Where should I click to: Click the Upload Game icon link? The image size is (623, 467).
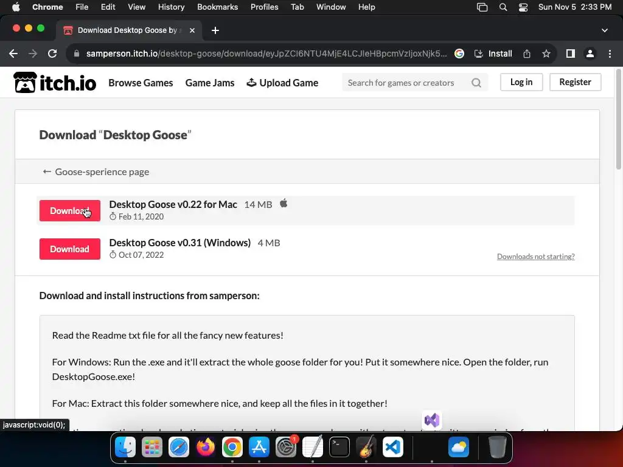[282, 83]
